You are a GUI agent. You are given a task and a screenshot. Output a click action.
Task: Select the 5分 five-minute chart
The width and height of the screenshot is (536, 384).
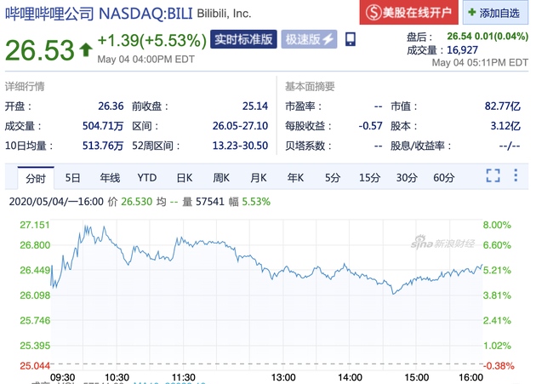click(332, 177)
